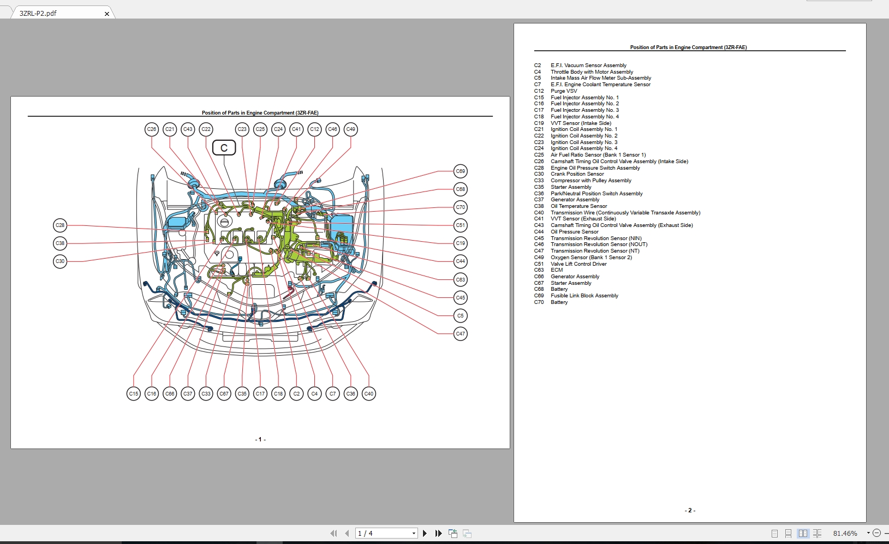Screen dimensions: 889x544
Task: Click 'Oil Temperature Sensor' entry
Action: [x=578, y=206]
